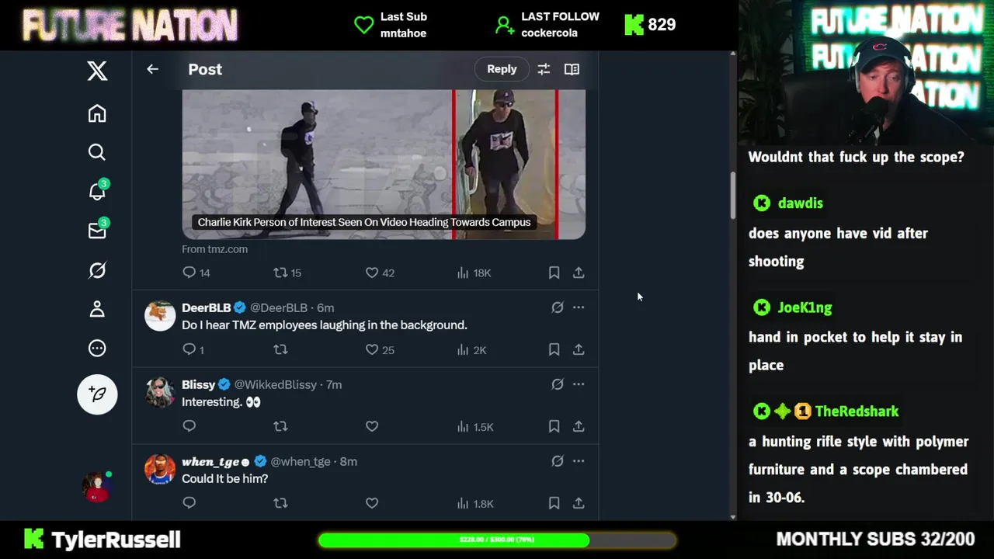
Task: Bookmark Blissy's comment
Action: click(x=554, y=426)
